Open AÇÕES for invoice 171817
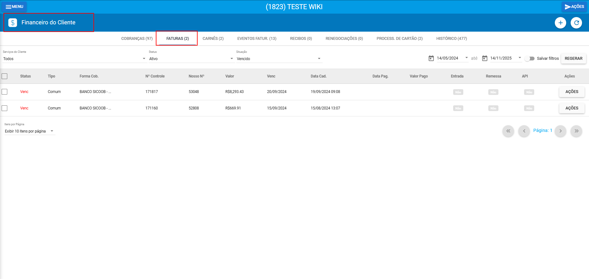 click(572, 92)
